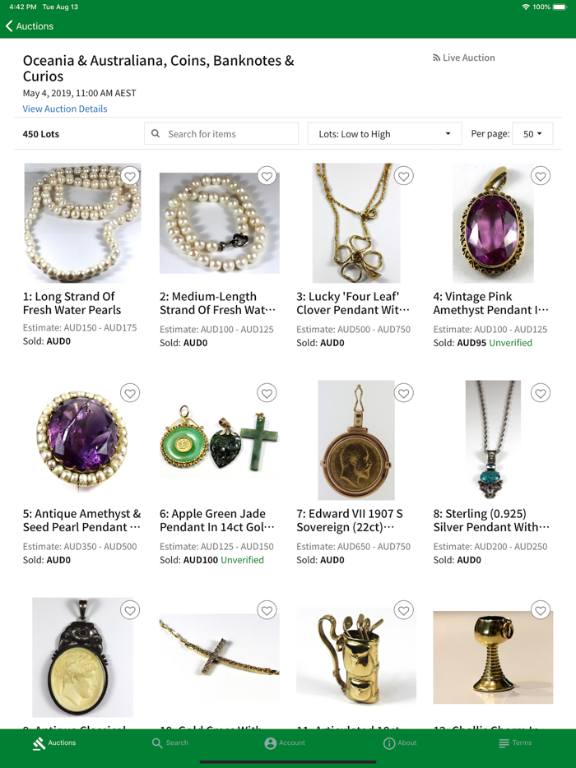The image size is (576, 768).
Task: Favorite the Long Strand Of Fresh Water Pearls lot
Action: point(130,176)
